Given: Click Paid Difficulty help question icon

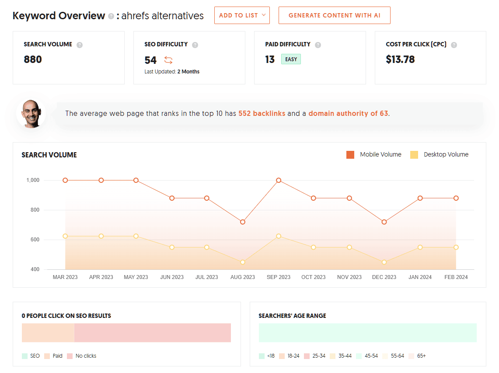Looking at the screenshot, I should 318,45.
